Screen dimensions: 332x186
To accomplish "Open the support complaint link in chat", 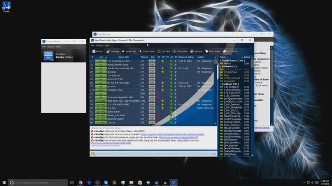I will (x=173, y=134).
